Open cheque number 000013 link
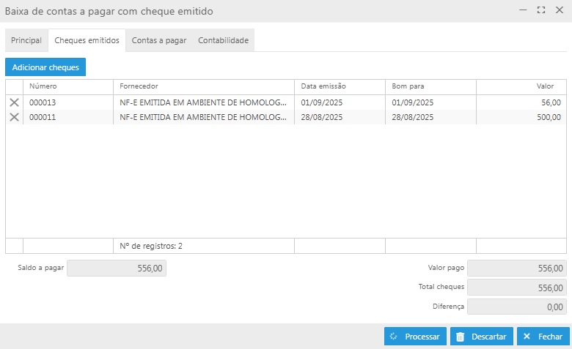Image resolution: width=572 pixels, height=349 pixels. (43, 102)
